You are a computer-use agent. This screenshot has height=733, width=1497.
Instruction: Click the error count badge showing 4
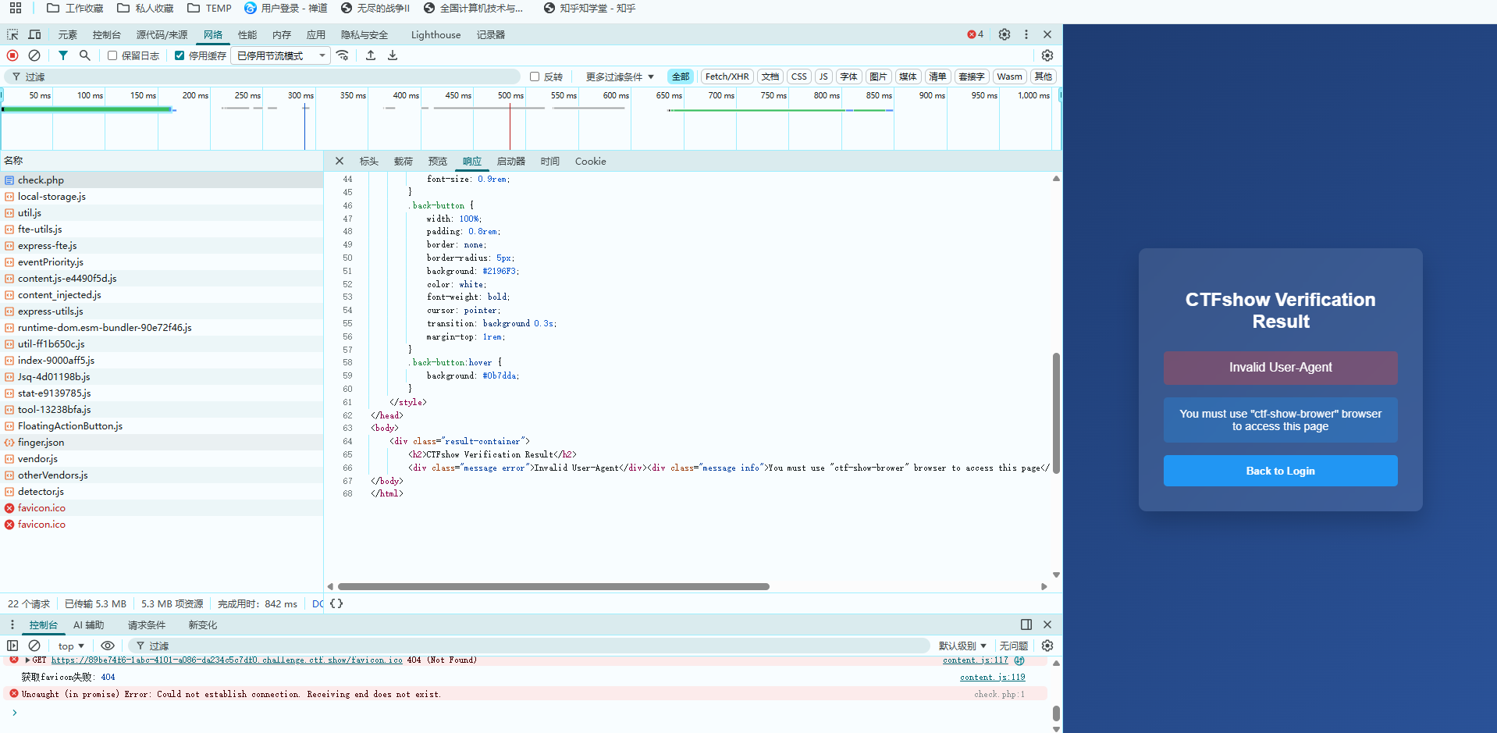976,34
